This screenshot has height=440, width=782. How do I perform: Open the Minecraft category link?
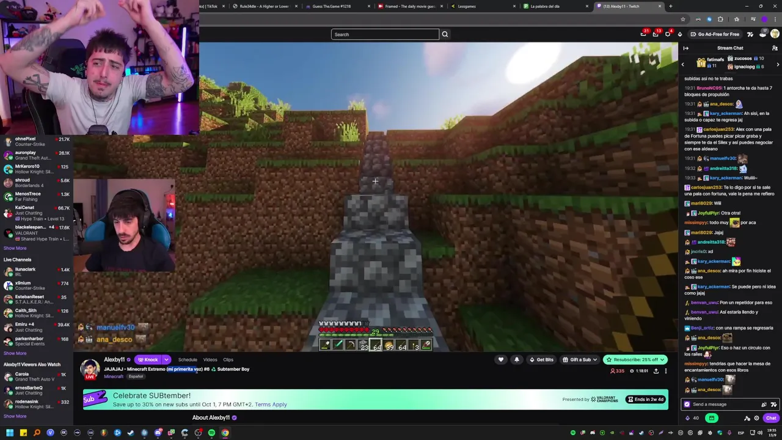[114, 376]
